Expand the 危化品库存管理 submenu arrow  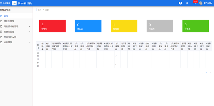(x=30, y=26)
